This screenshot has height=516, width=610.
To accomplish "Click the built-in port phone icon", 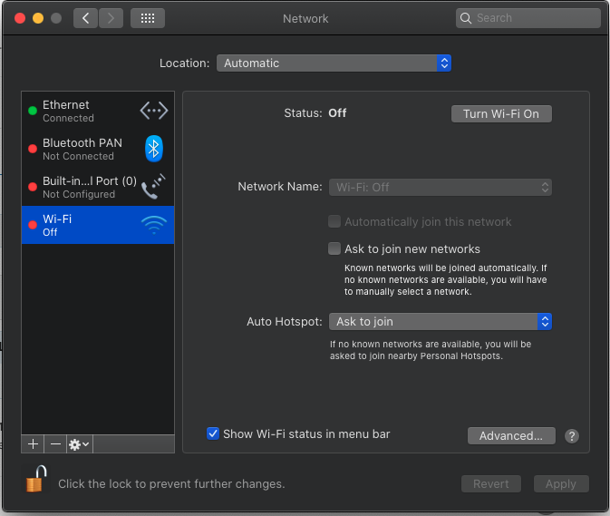I will point(153,187).
